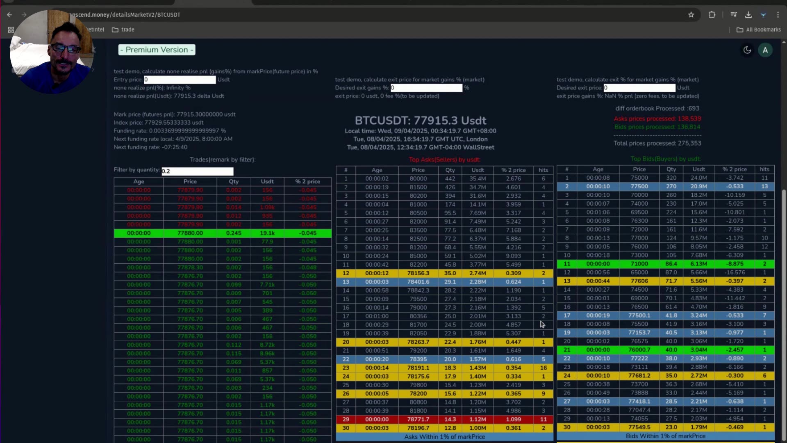Open the media control icon in the toolbar
The width and height of the screenshot is (787, 443).
pos(734,15)
